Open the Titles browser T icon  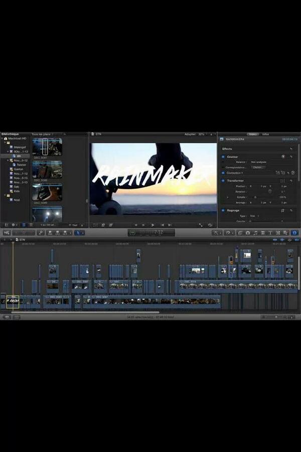click(270, 233)
